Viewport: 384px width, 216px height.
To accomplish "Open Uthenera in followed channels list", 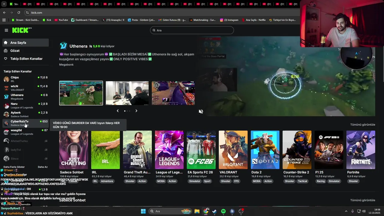I will coord(25,97).
